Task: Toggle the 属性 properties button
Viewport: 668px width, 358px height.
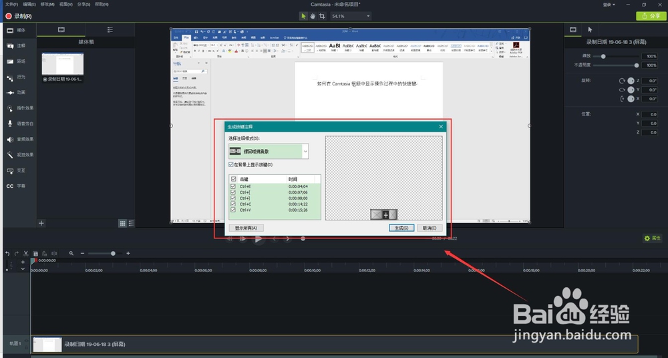Action: [652, 238]
